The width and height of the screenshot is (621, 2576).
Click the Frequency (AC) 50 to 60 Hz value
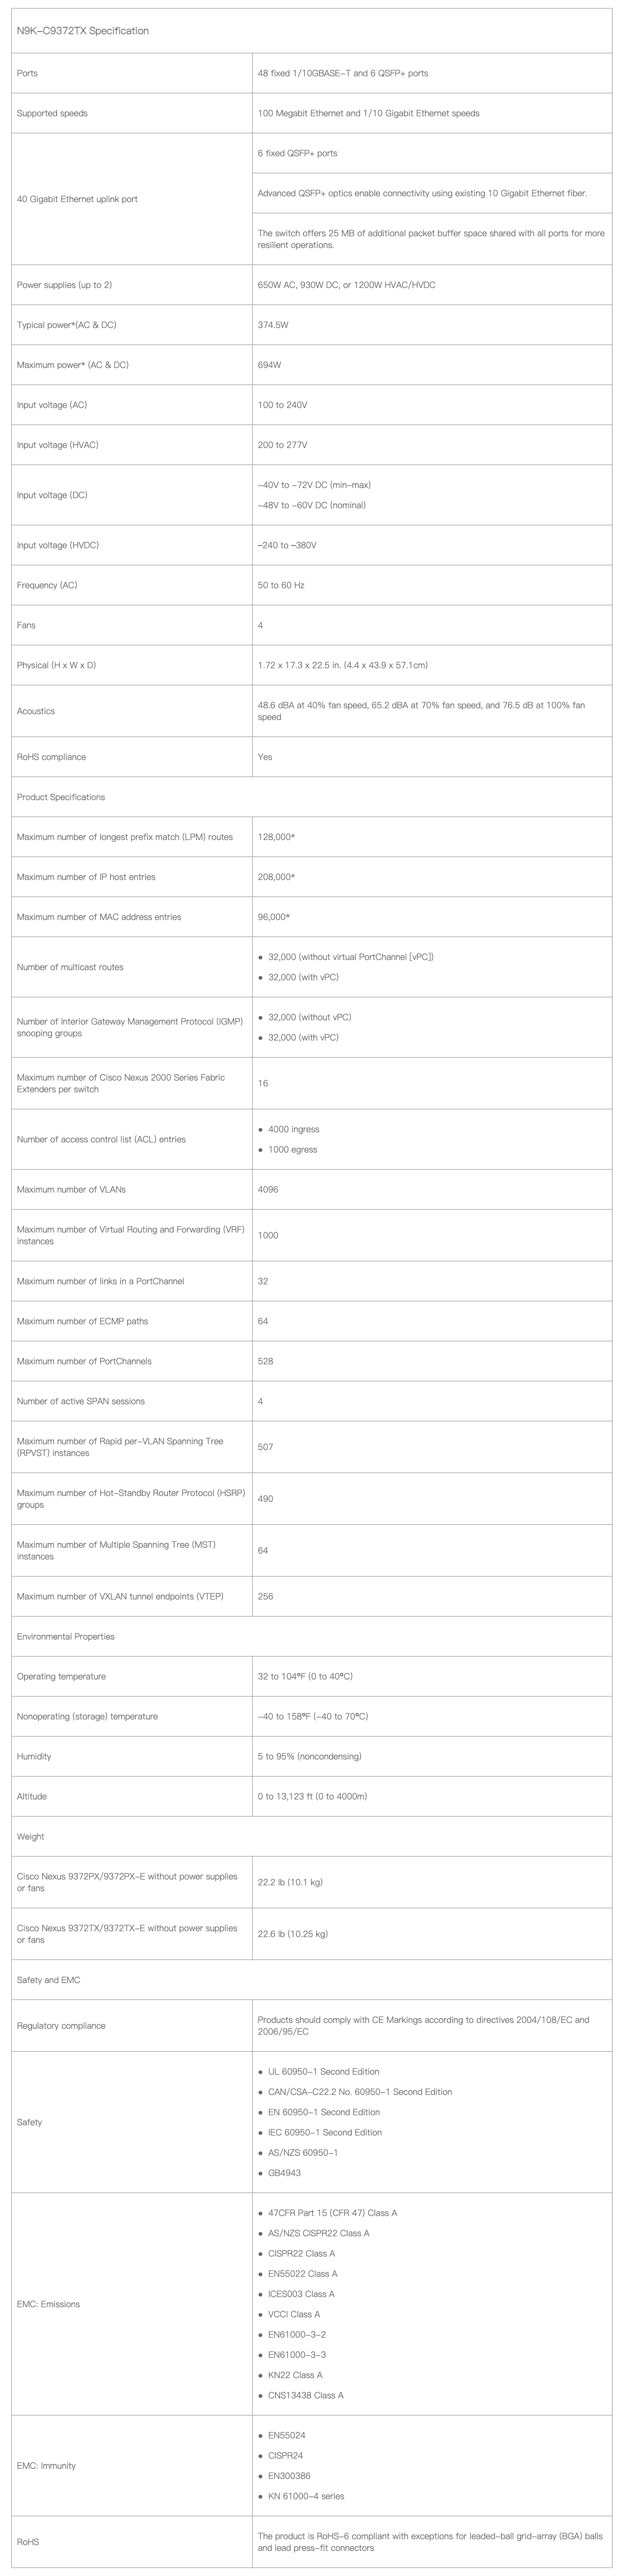[281, 585]
